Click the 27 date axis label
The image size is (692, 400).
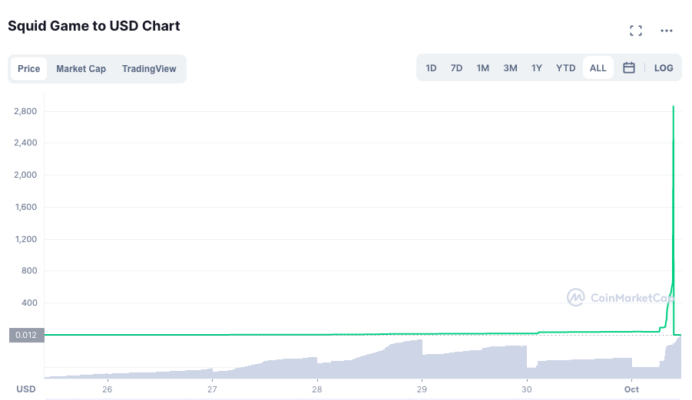[212, 389]
